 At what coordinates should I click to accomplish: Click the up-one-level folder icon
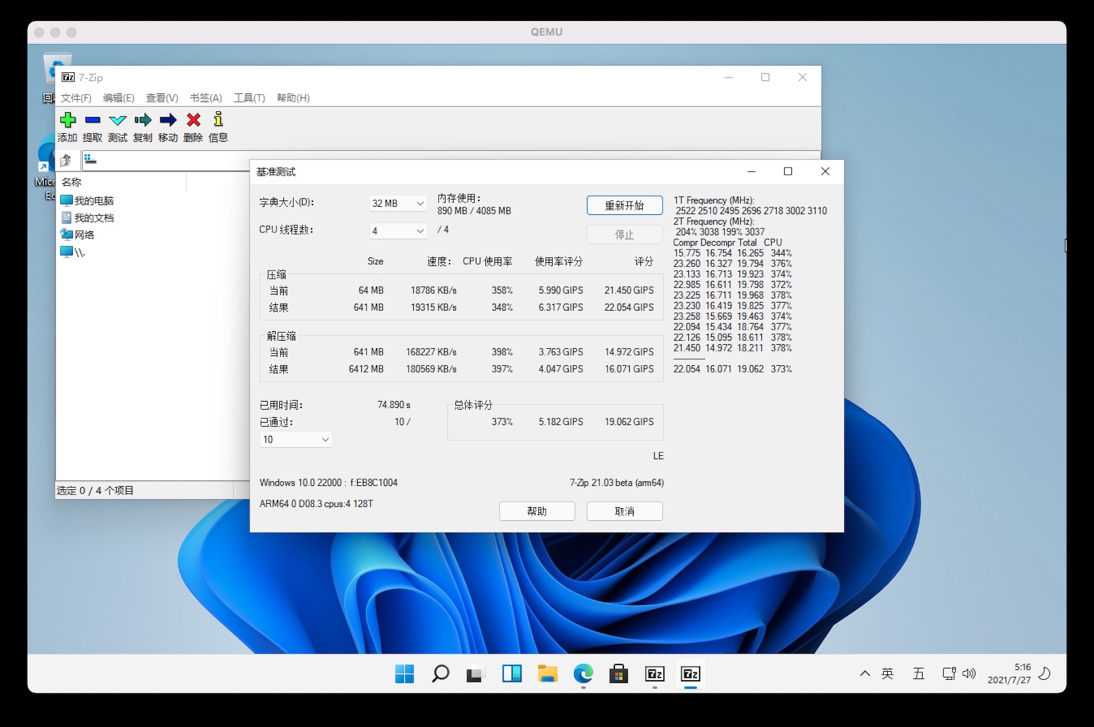(x=67, y=160)
